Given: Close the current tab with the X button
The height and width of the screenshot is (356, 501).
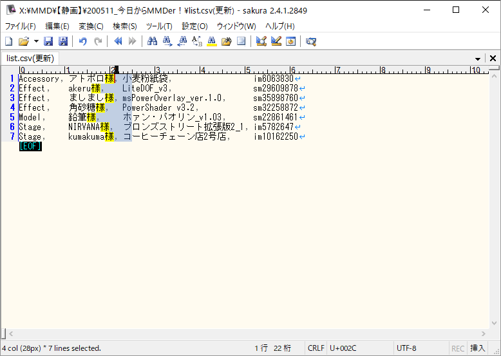Looking at the screenshot, I should point(493,59).
